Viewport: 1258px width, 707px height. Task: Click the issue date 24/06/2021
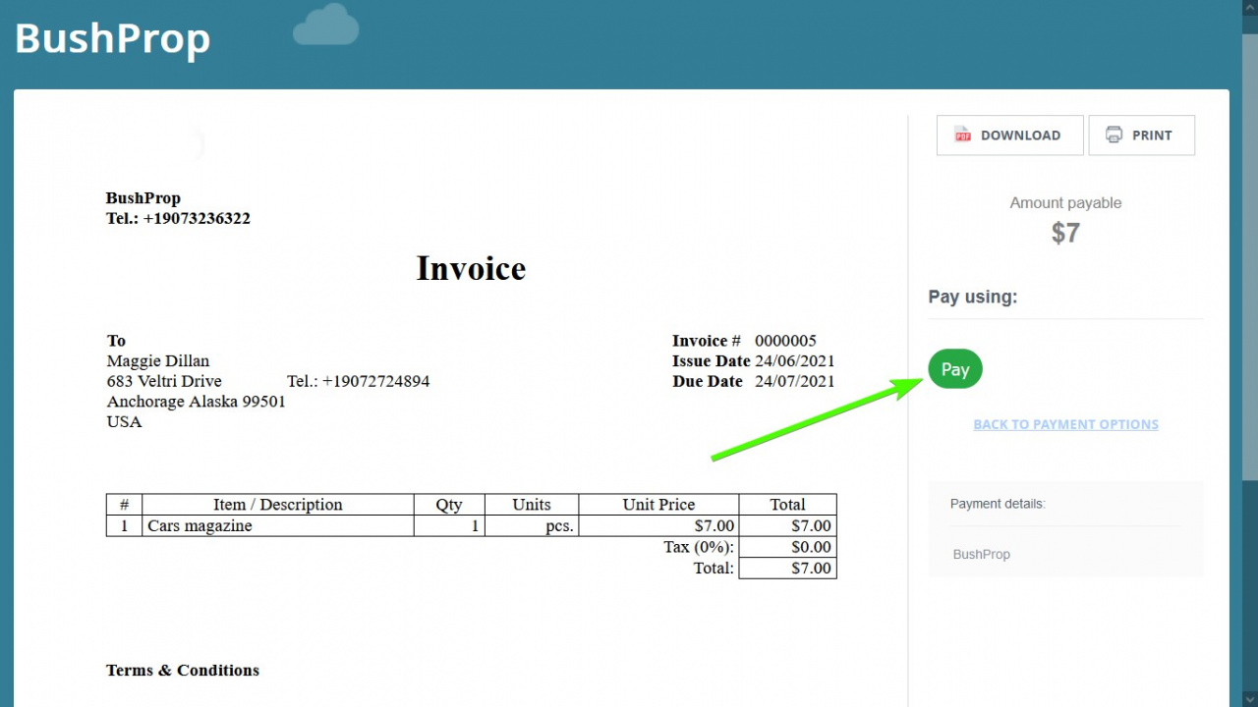click(794, 361)
